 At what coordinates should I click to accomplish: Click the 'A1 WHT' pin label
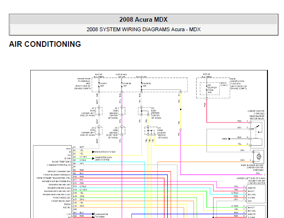pos(79,147)
